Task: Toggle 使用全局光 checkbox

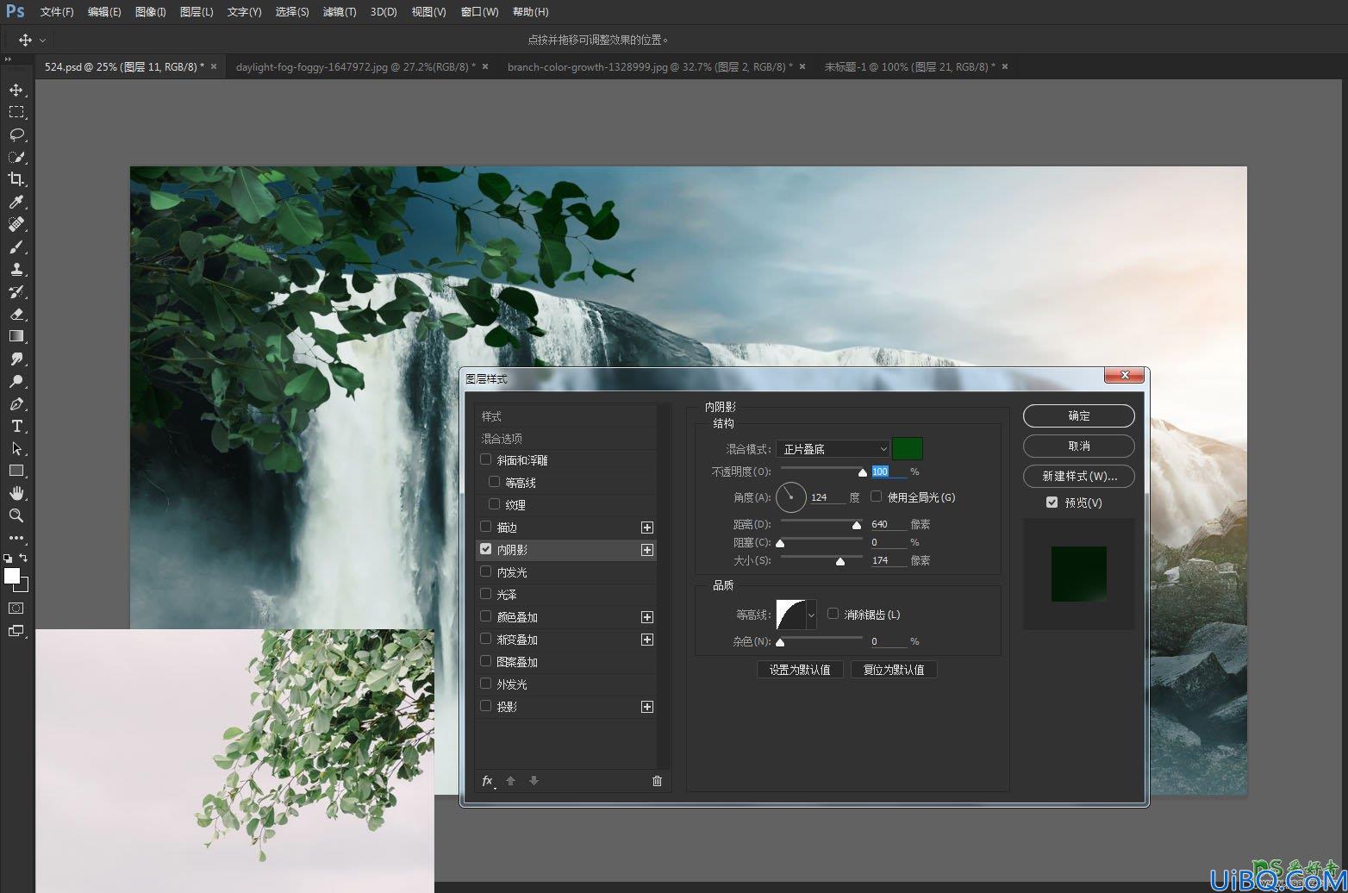Action: tap(877, 496)
